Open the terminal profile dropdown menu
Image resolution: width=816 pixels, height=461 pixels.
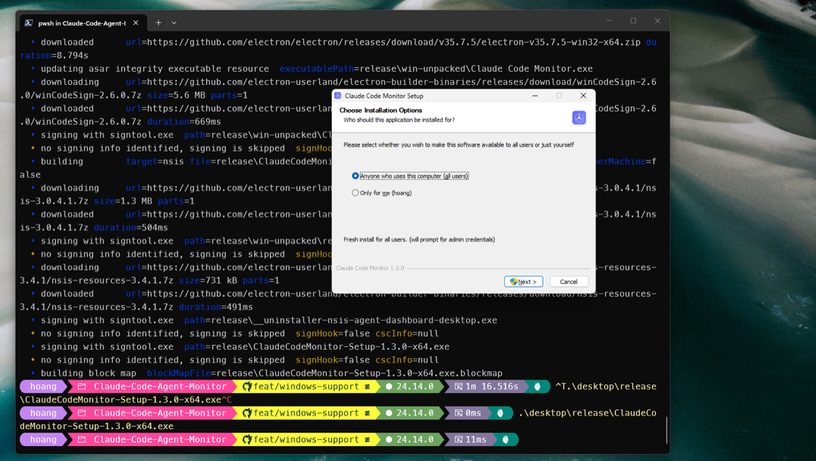[174, 22]
